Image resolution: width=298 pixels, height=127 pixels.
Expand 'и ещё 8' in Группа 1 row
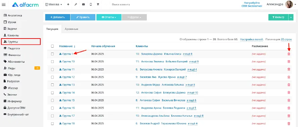click(187, 54)
